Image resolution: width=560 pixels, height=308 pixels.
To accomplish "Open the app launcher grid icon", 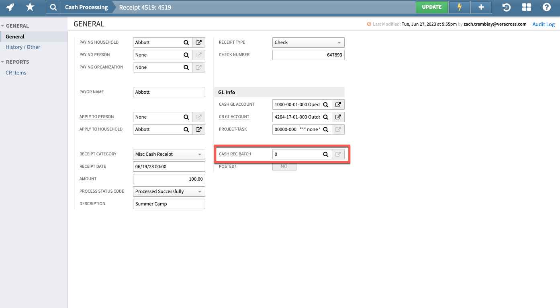I will (526, 7).
